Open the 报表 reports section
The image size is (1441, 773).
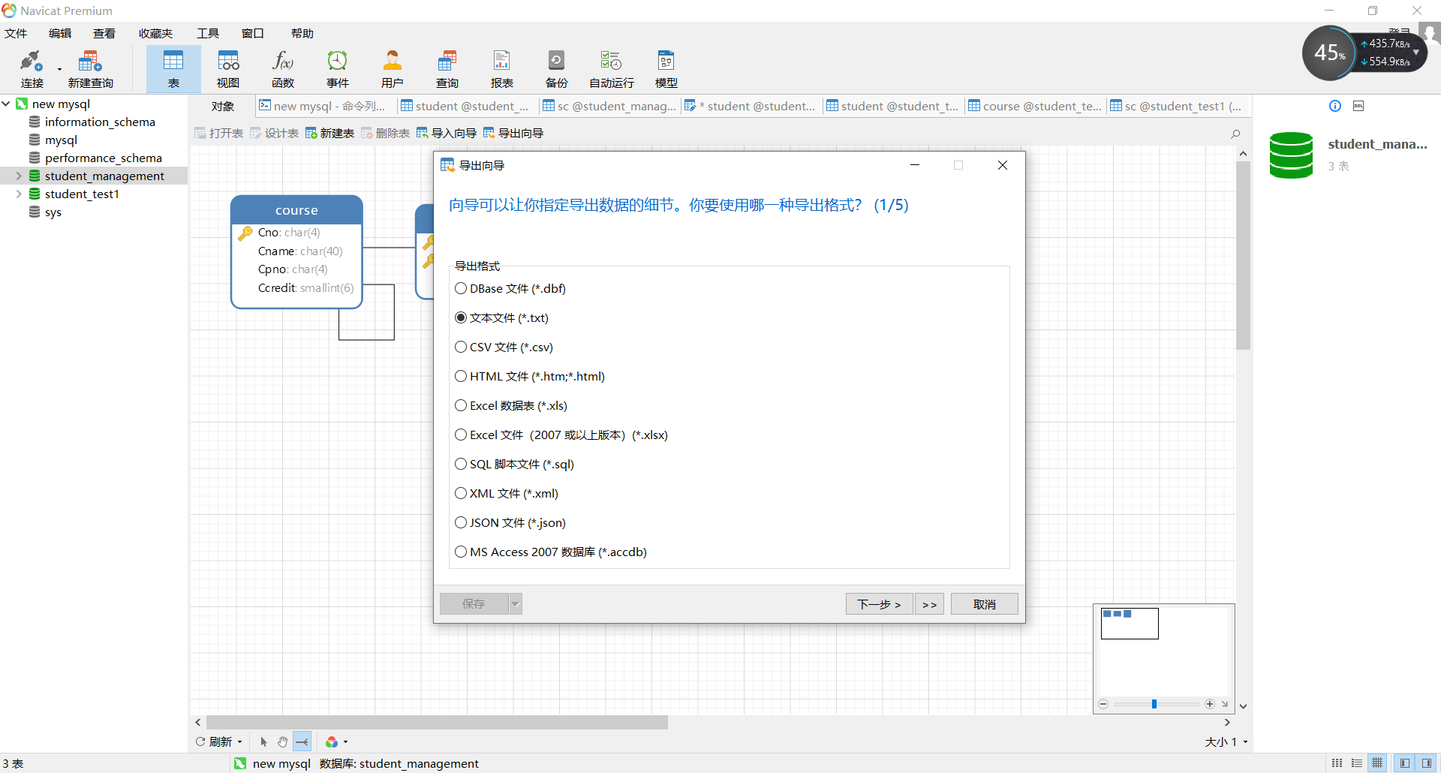pyautogui.click(x=502, y=68)
